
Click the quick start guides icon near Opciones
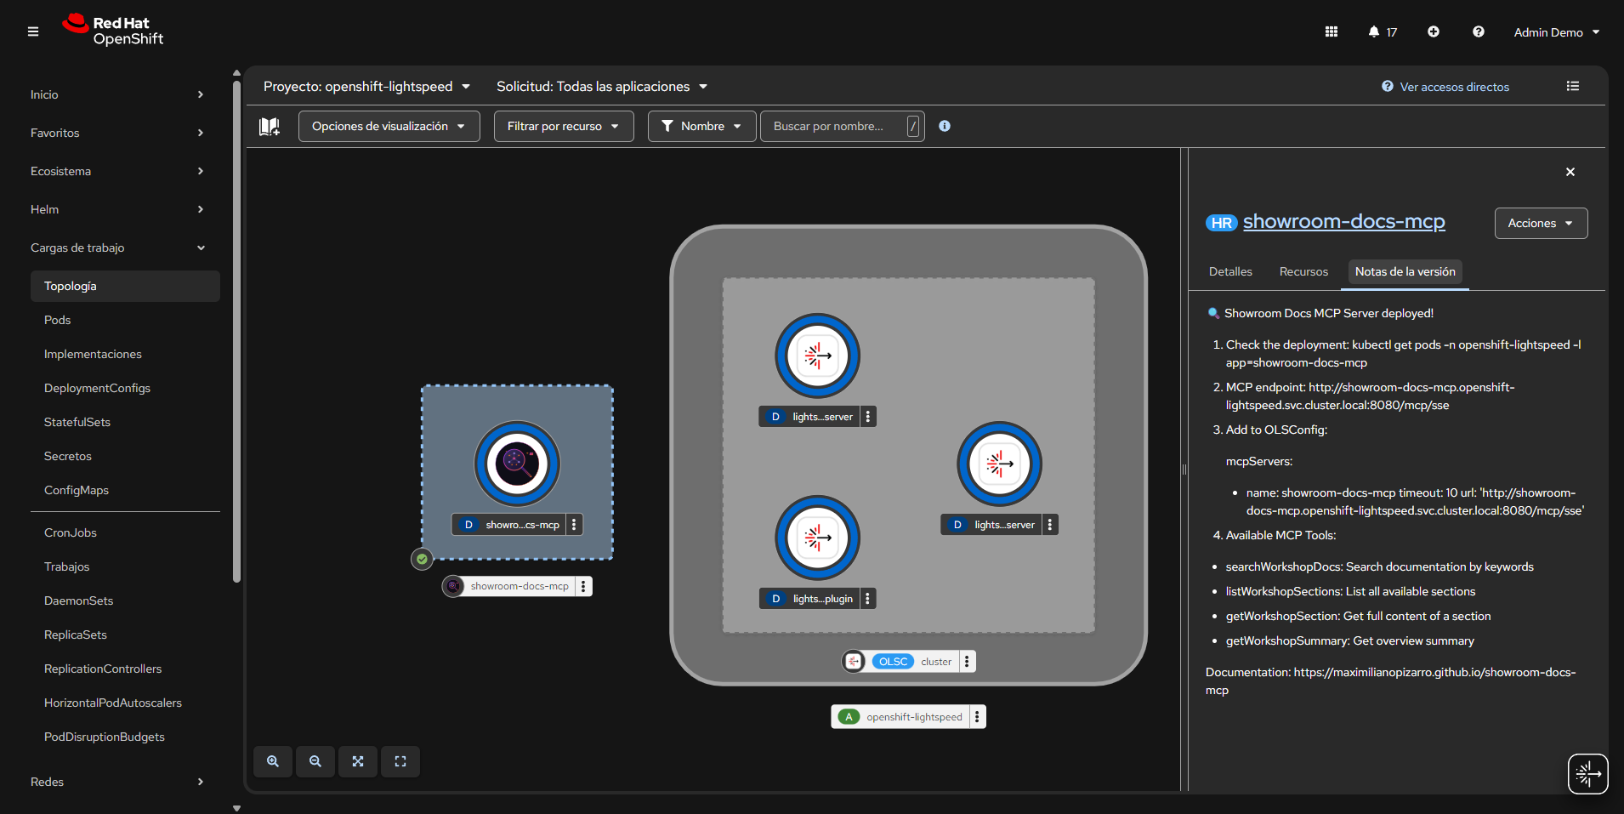coord(270,125)
